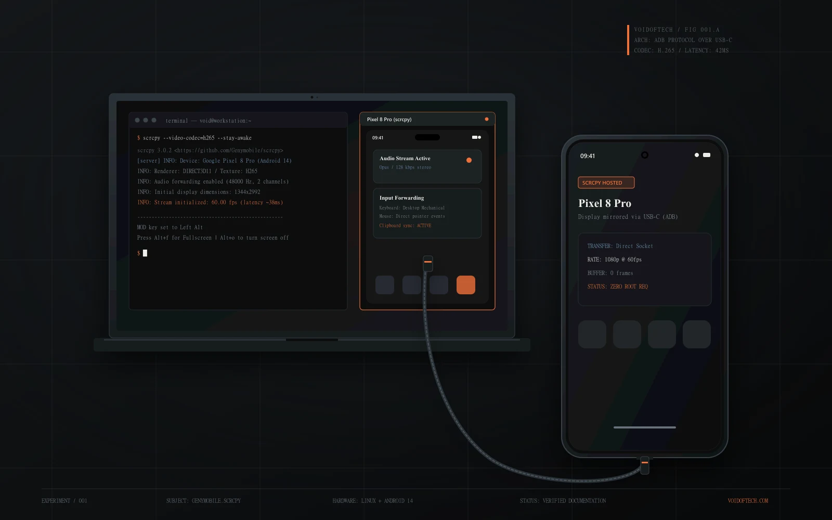Click 'MOD key set to Left Alt' line

[170, 227]
